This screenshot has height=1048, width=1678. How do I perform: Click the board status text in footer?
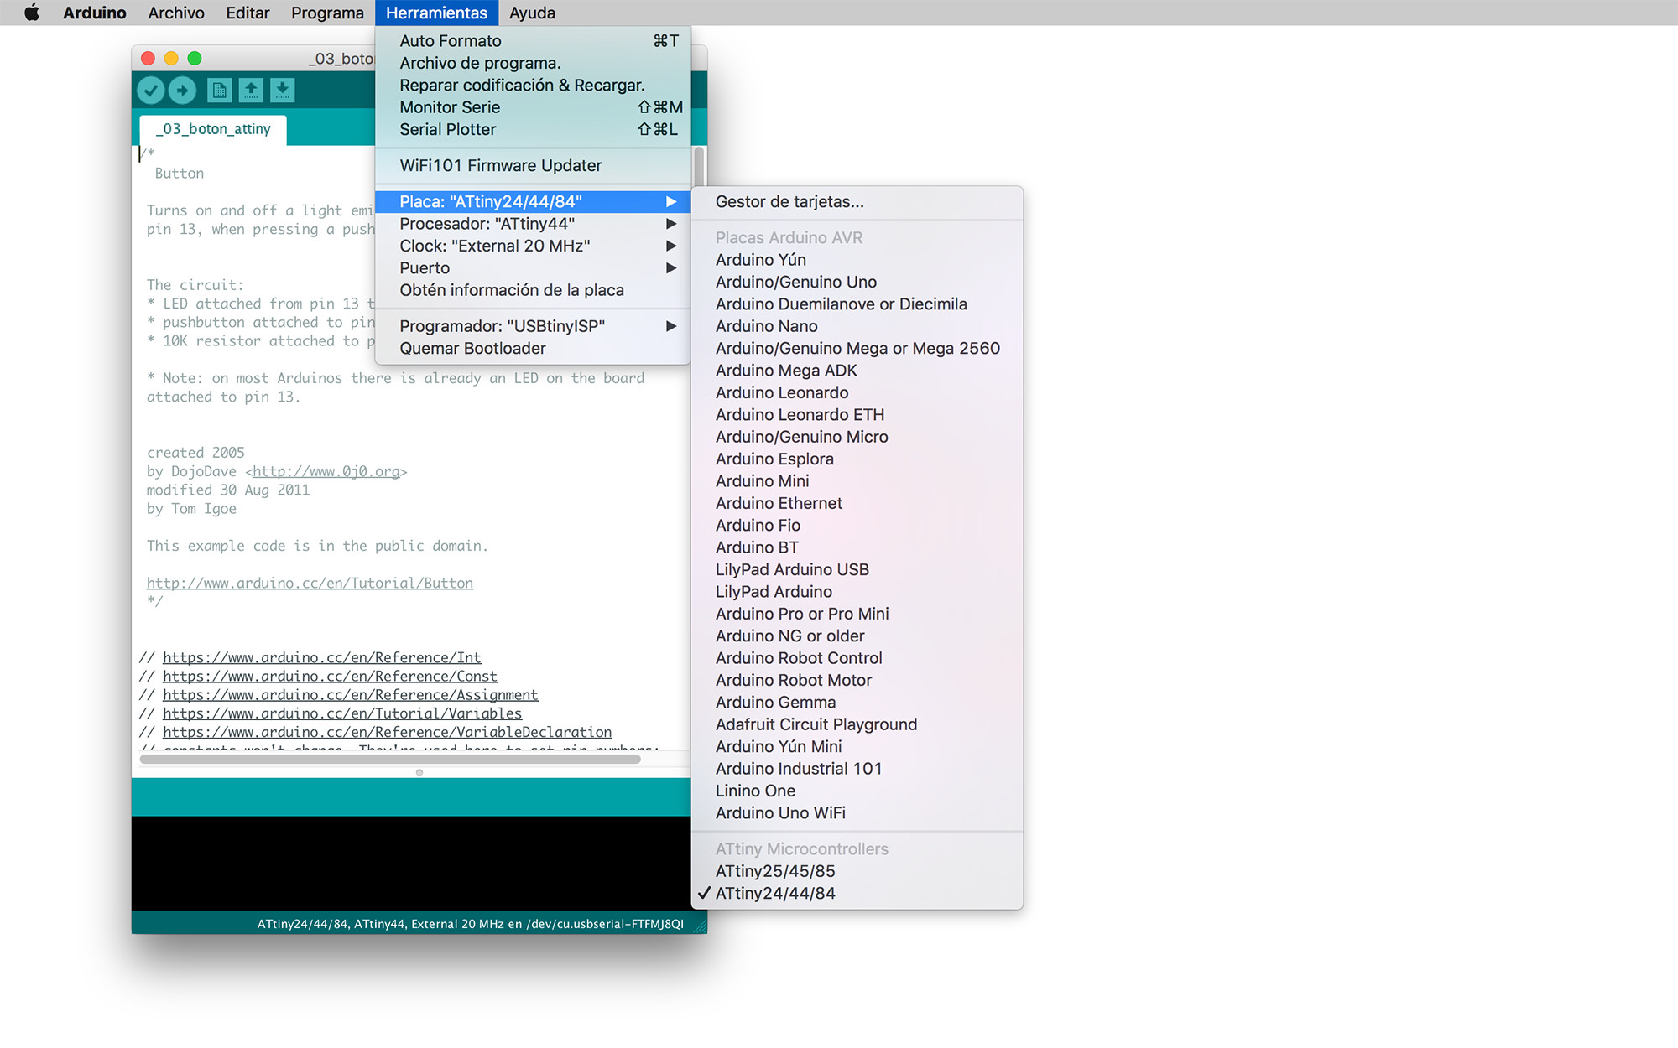471,924
